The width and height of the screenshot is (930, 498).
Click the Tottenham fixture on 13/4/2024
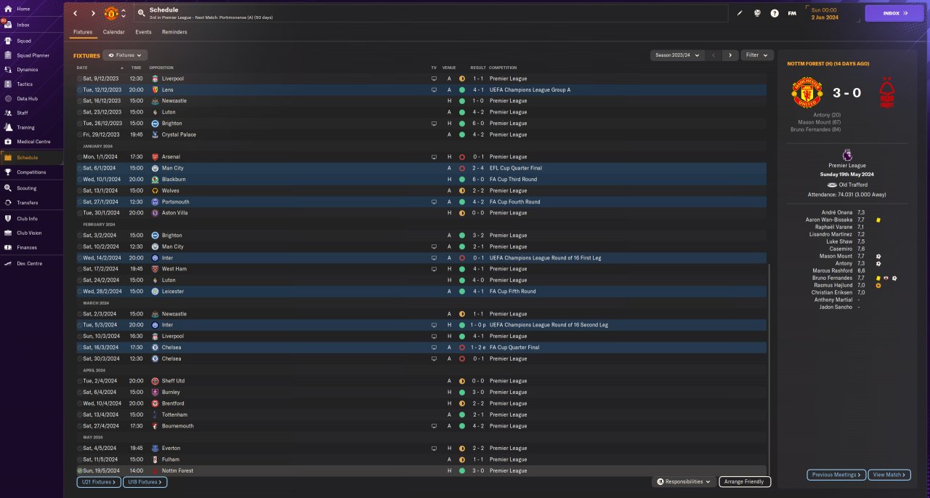(421, 414)
